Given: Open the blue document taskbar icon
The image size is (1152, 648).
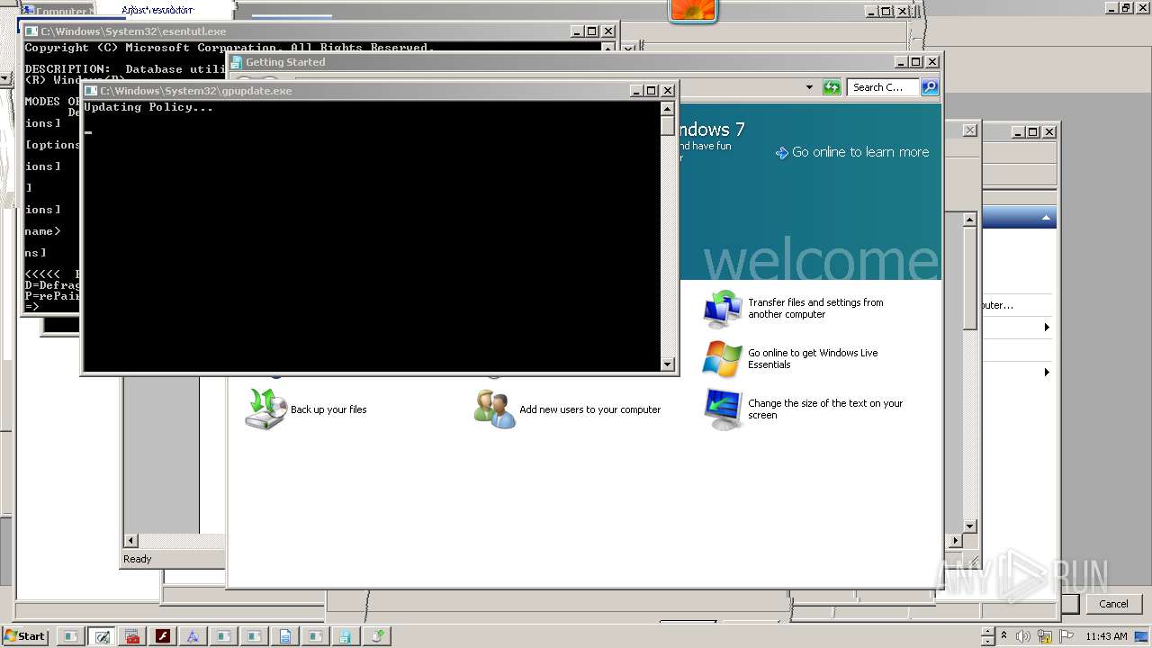Looking at the screenshot, I should pos(285,636).
